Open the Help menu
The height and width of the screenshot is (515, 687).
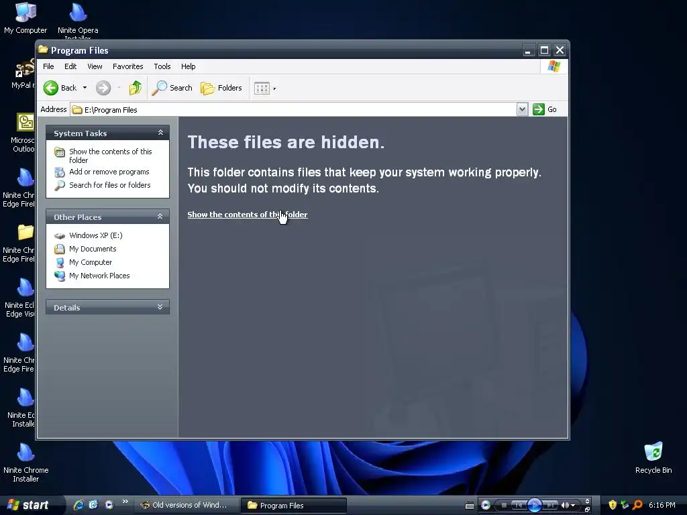(x=189, y=66)
